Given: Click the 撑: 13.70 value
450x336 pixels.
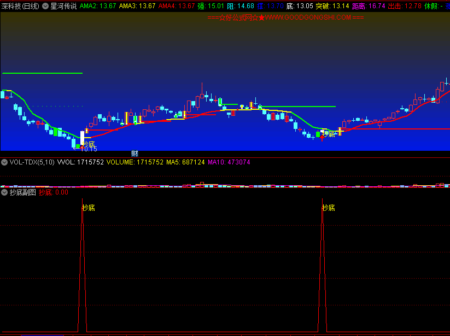Looking at the screenshot, I should [x=270, y=6].
